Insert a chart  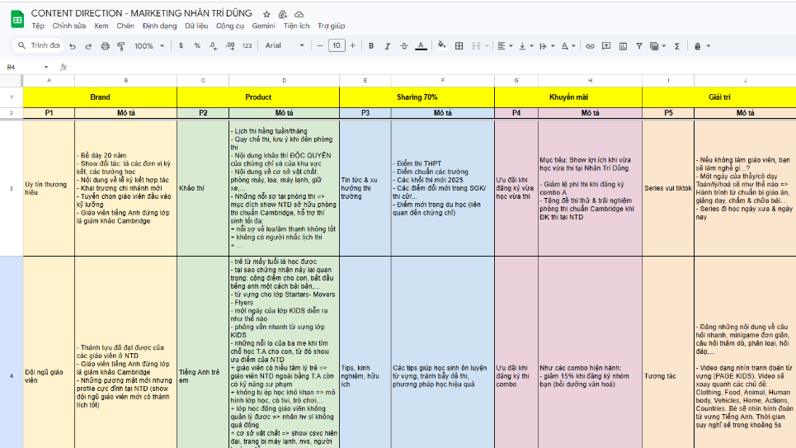tap(623, 45)
